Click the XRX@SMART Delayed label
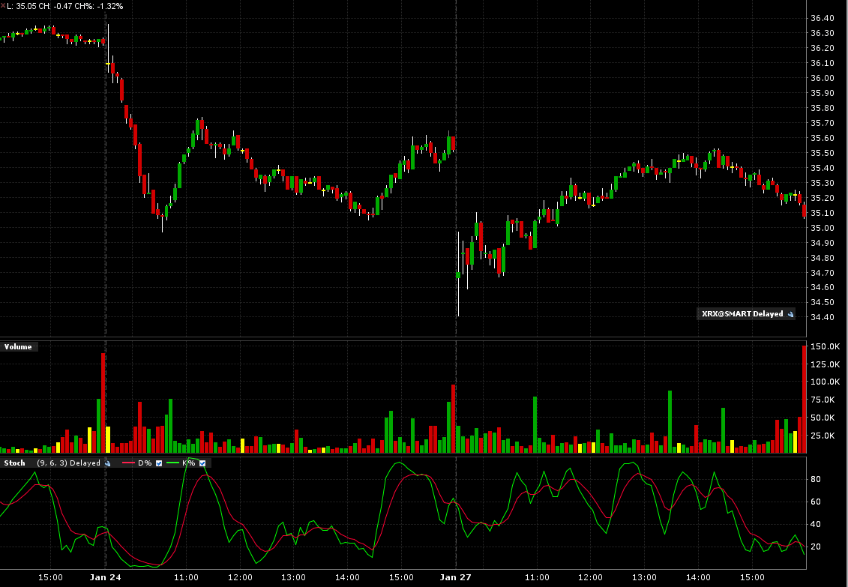Image resolution: width=848 pixels, height=587 pixels. (x=742, y=314)
